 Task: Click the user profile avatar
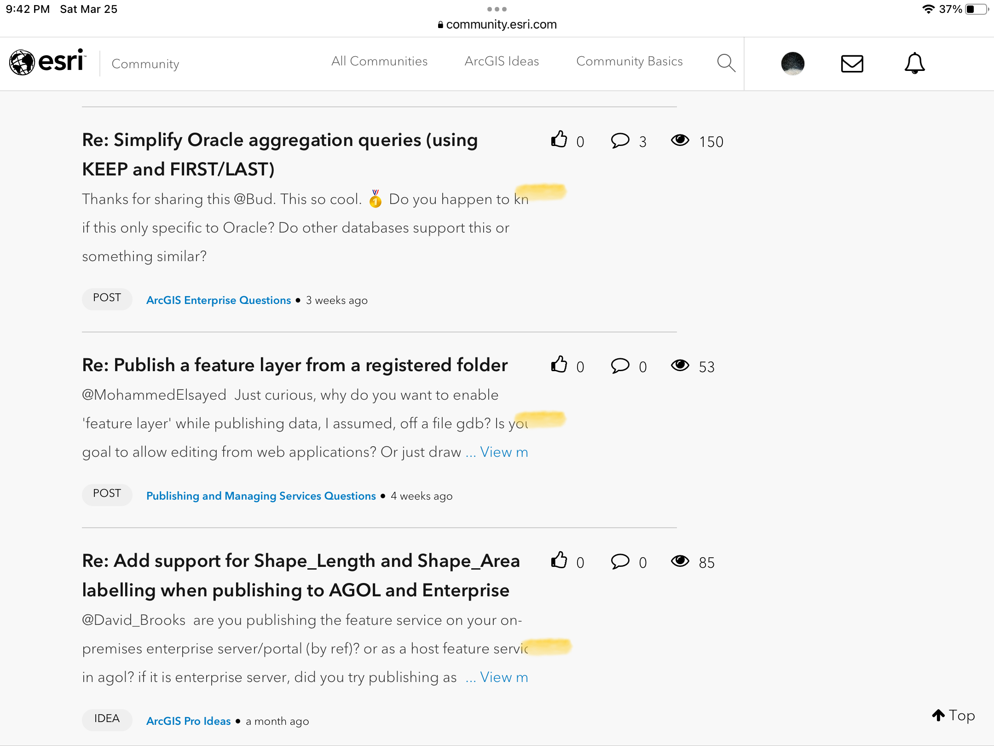click(792, 64)
